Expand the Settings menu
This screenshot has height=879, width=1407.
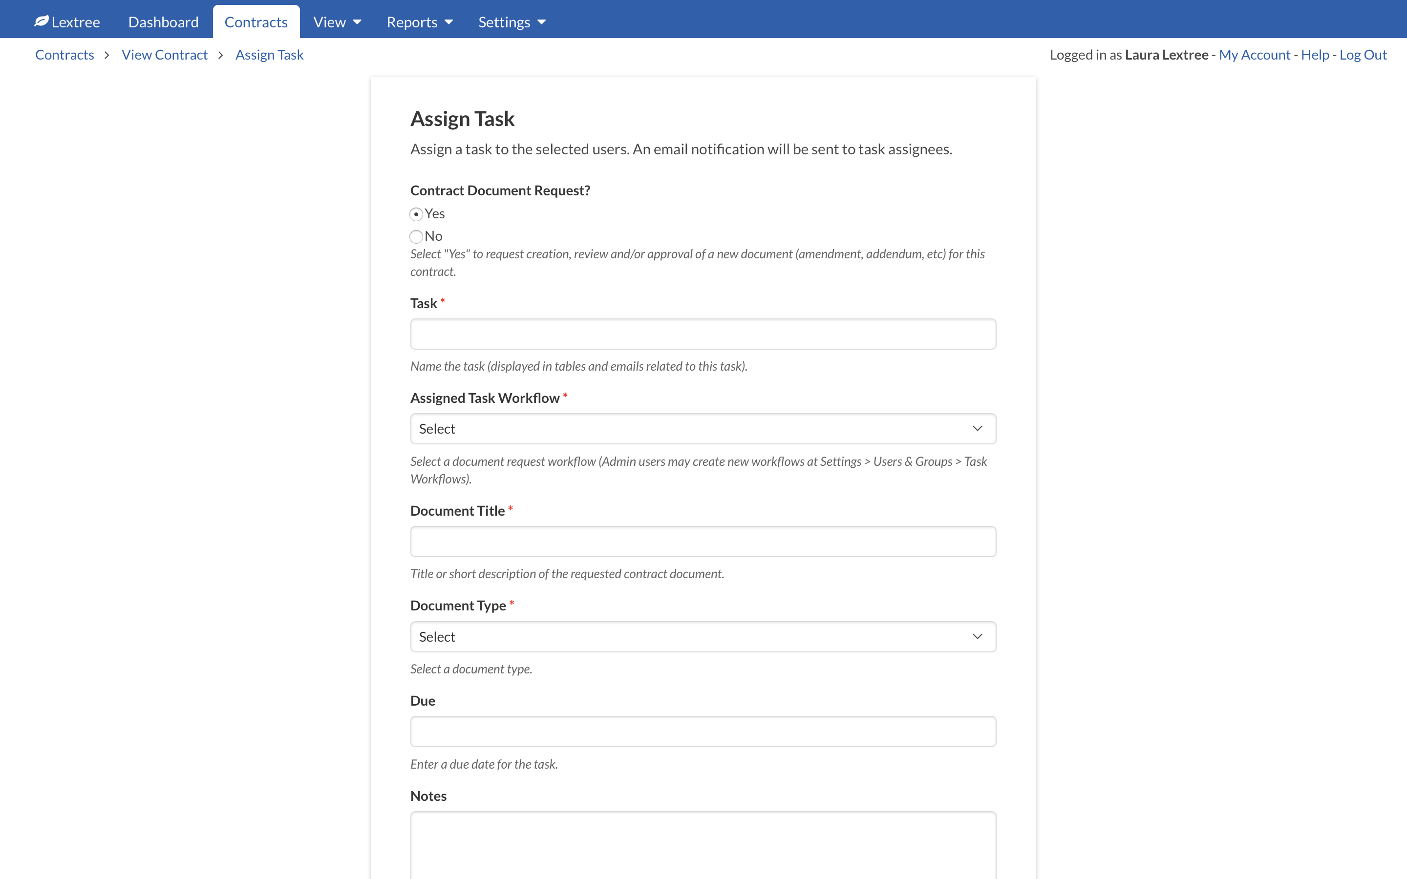(x=512, y=22)
